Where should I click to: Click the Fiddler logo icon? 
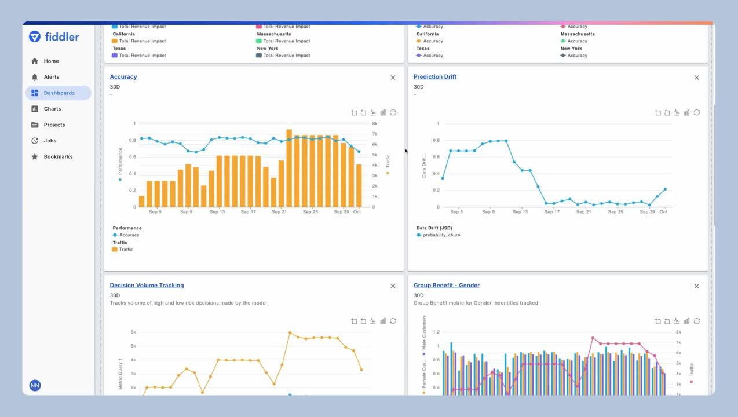35,36
